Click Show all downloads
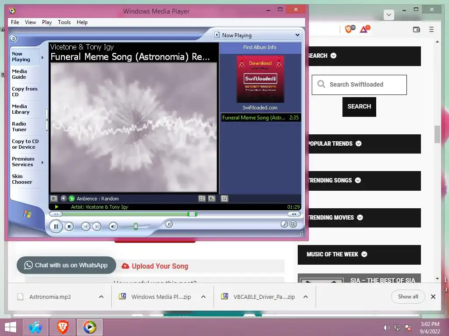The image size is (449, 336). [x=408, y=297]
